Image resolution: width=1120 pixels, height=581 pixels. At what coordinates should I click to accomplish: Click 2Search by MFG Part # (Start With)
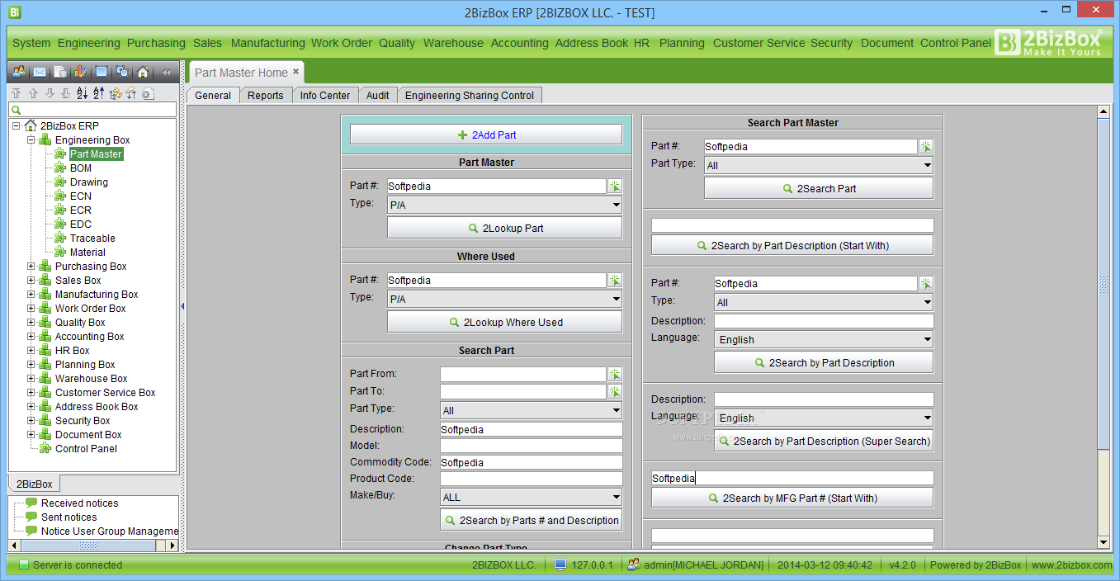(x=792, y=498)
